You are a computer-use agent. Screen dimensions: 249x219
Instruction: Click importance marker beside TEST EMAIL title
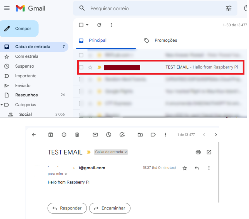click(89, 152)
